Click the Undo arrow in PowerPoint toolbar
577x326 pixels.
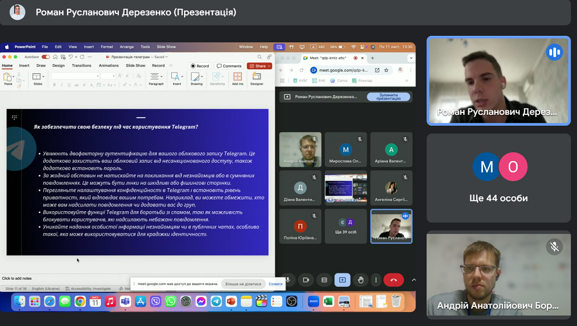(x=70, y=57)
